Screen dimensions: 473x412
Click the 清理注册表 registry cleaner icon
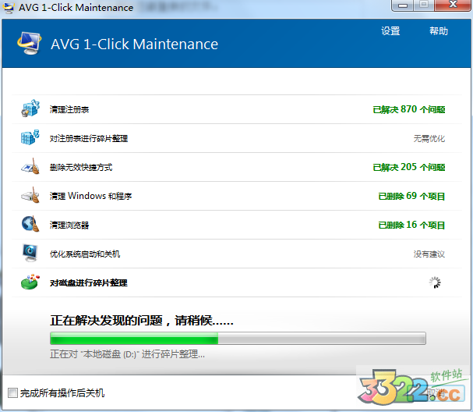tap(30, 108)
